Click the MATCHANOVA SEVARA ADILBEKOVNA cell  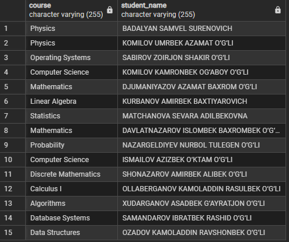click(x=201, y=116)
